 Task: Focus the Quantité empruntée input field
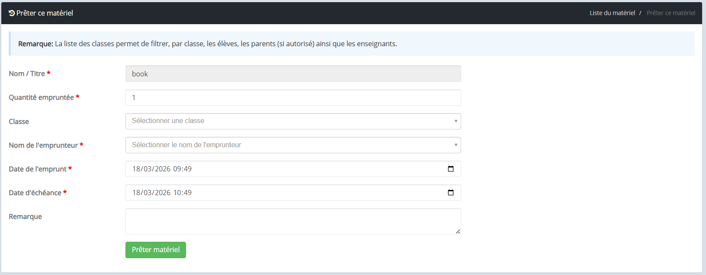[x=293, y=98]
